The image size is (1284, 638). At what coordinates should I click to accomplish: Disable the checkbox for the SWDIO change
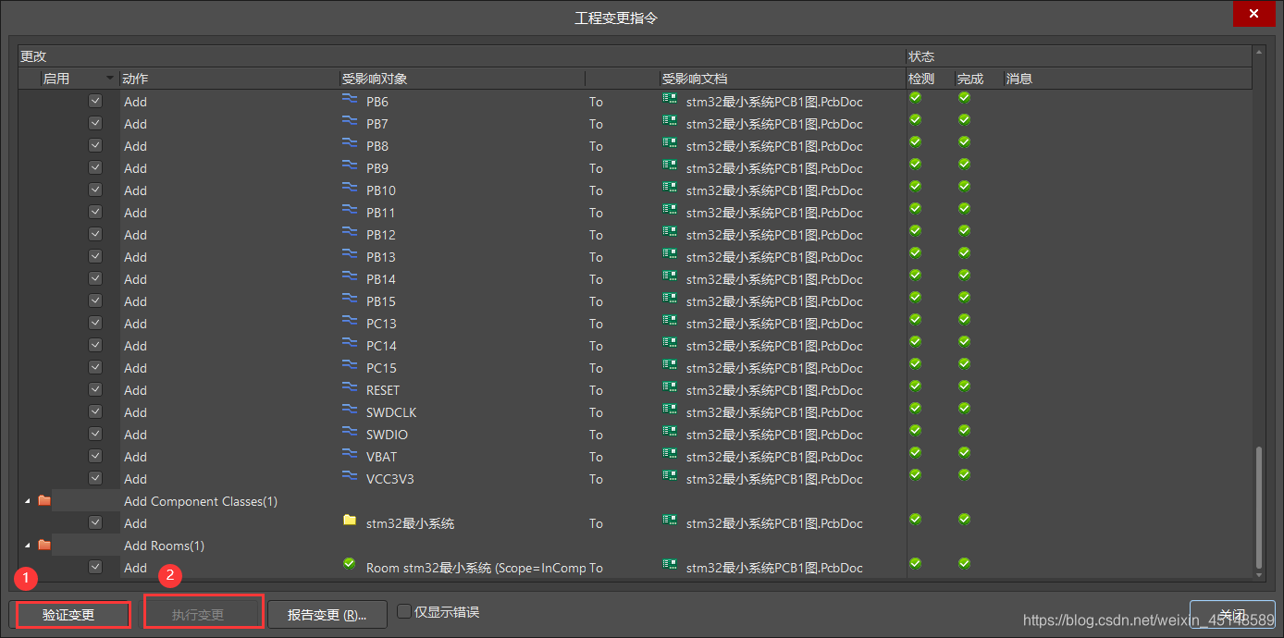[95, 433]
